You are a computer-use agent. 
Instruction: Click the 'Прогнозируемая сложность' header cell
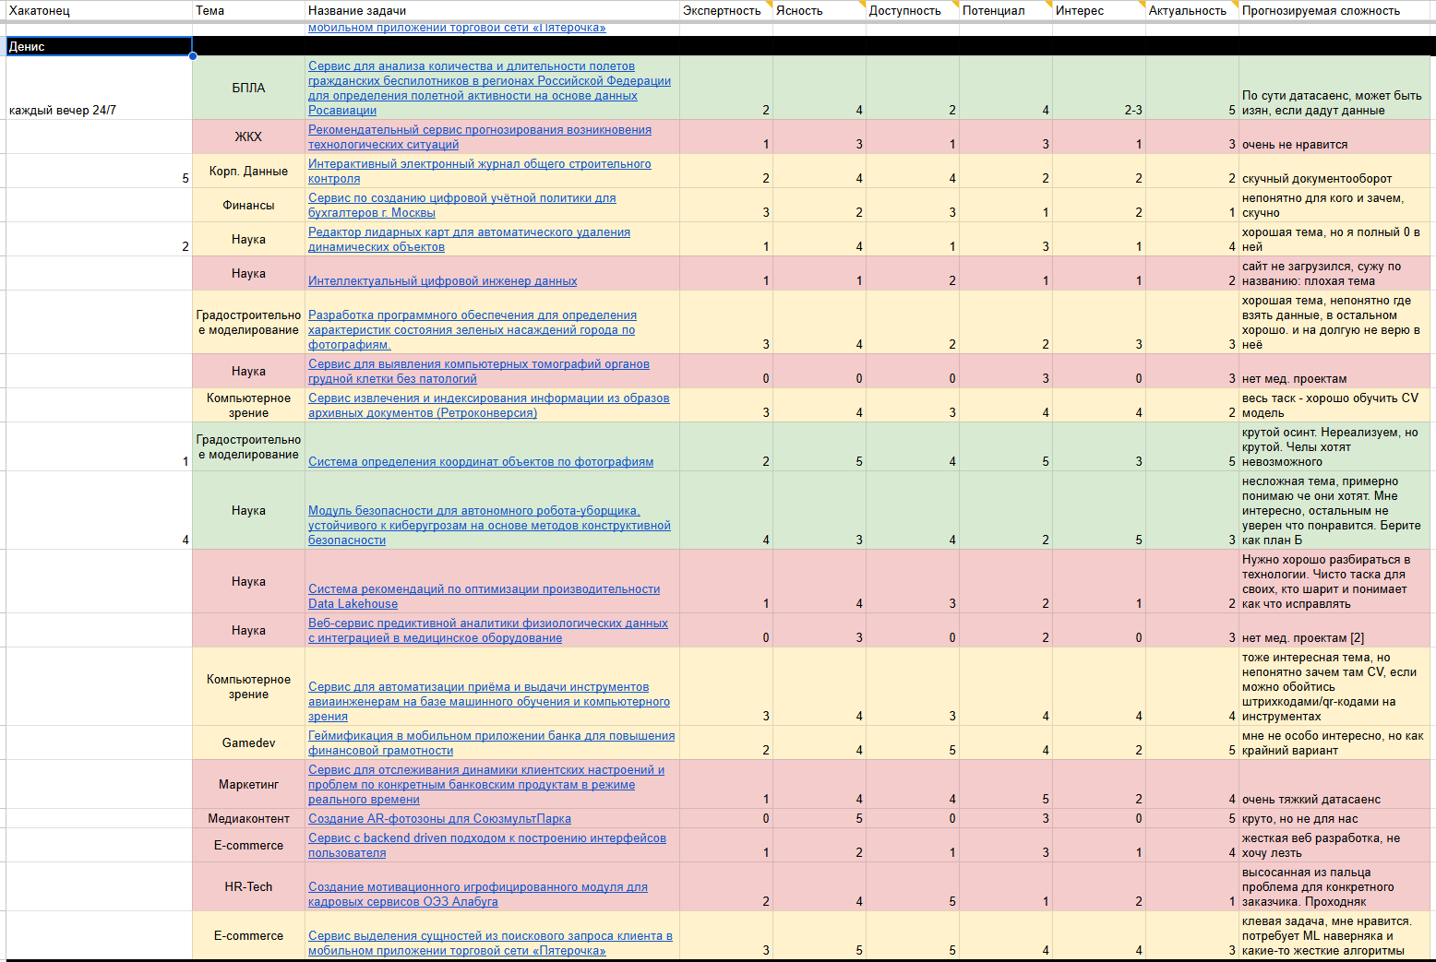[1334, 10]
